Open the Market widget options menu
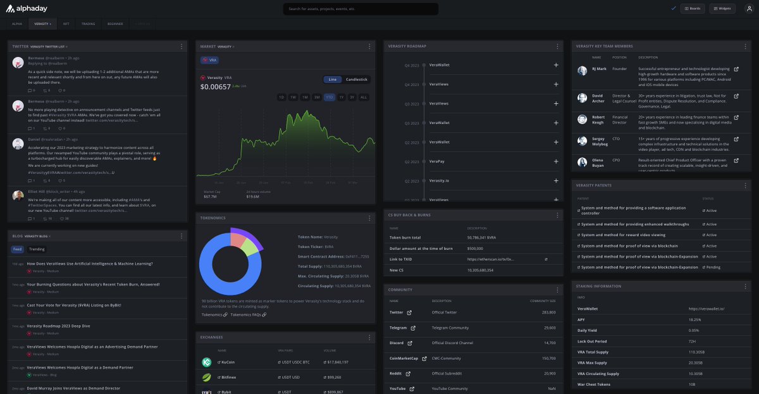The width and height of the screenshot is (759, 394). pos(369,46)
